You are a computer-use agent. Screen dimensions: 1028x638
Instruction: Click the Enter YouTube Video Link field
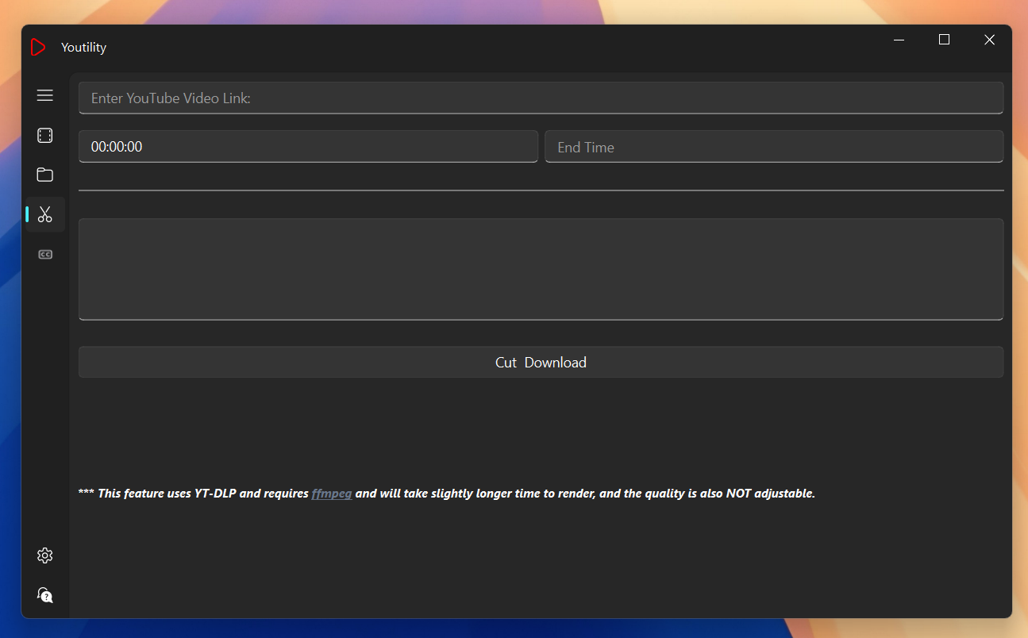pos(541,98)
